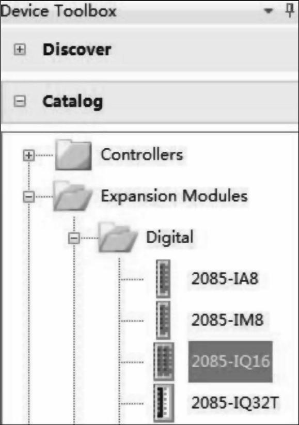This screenshot has width=299, height=425.
Task: Click the 2085-IA8 module icon
Action: [x=164, y=279]
